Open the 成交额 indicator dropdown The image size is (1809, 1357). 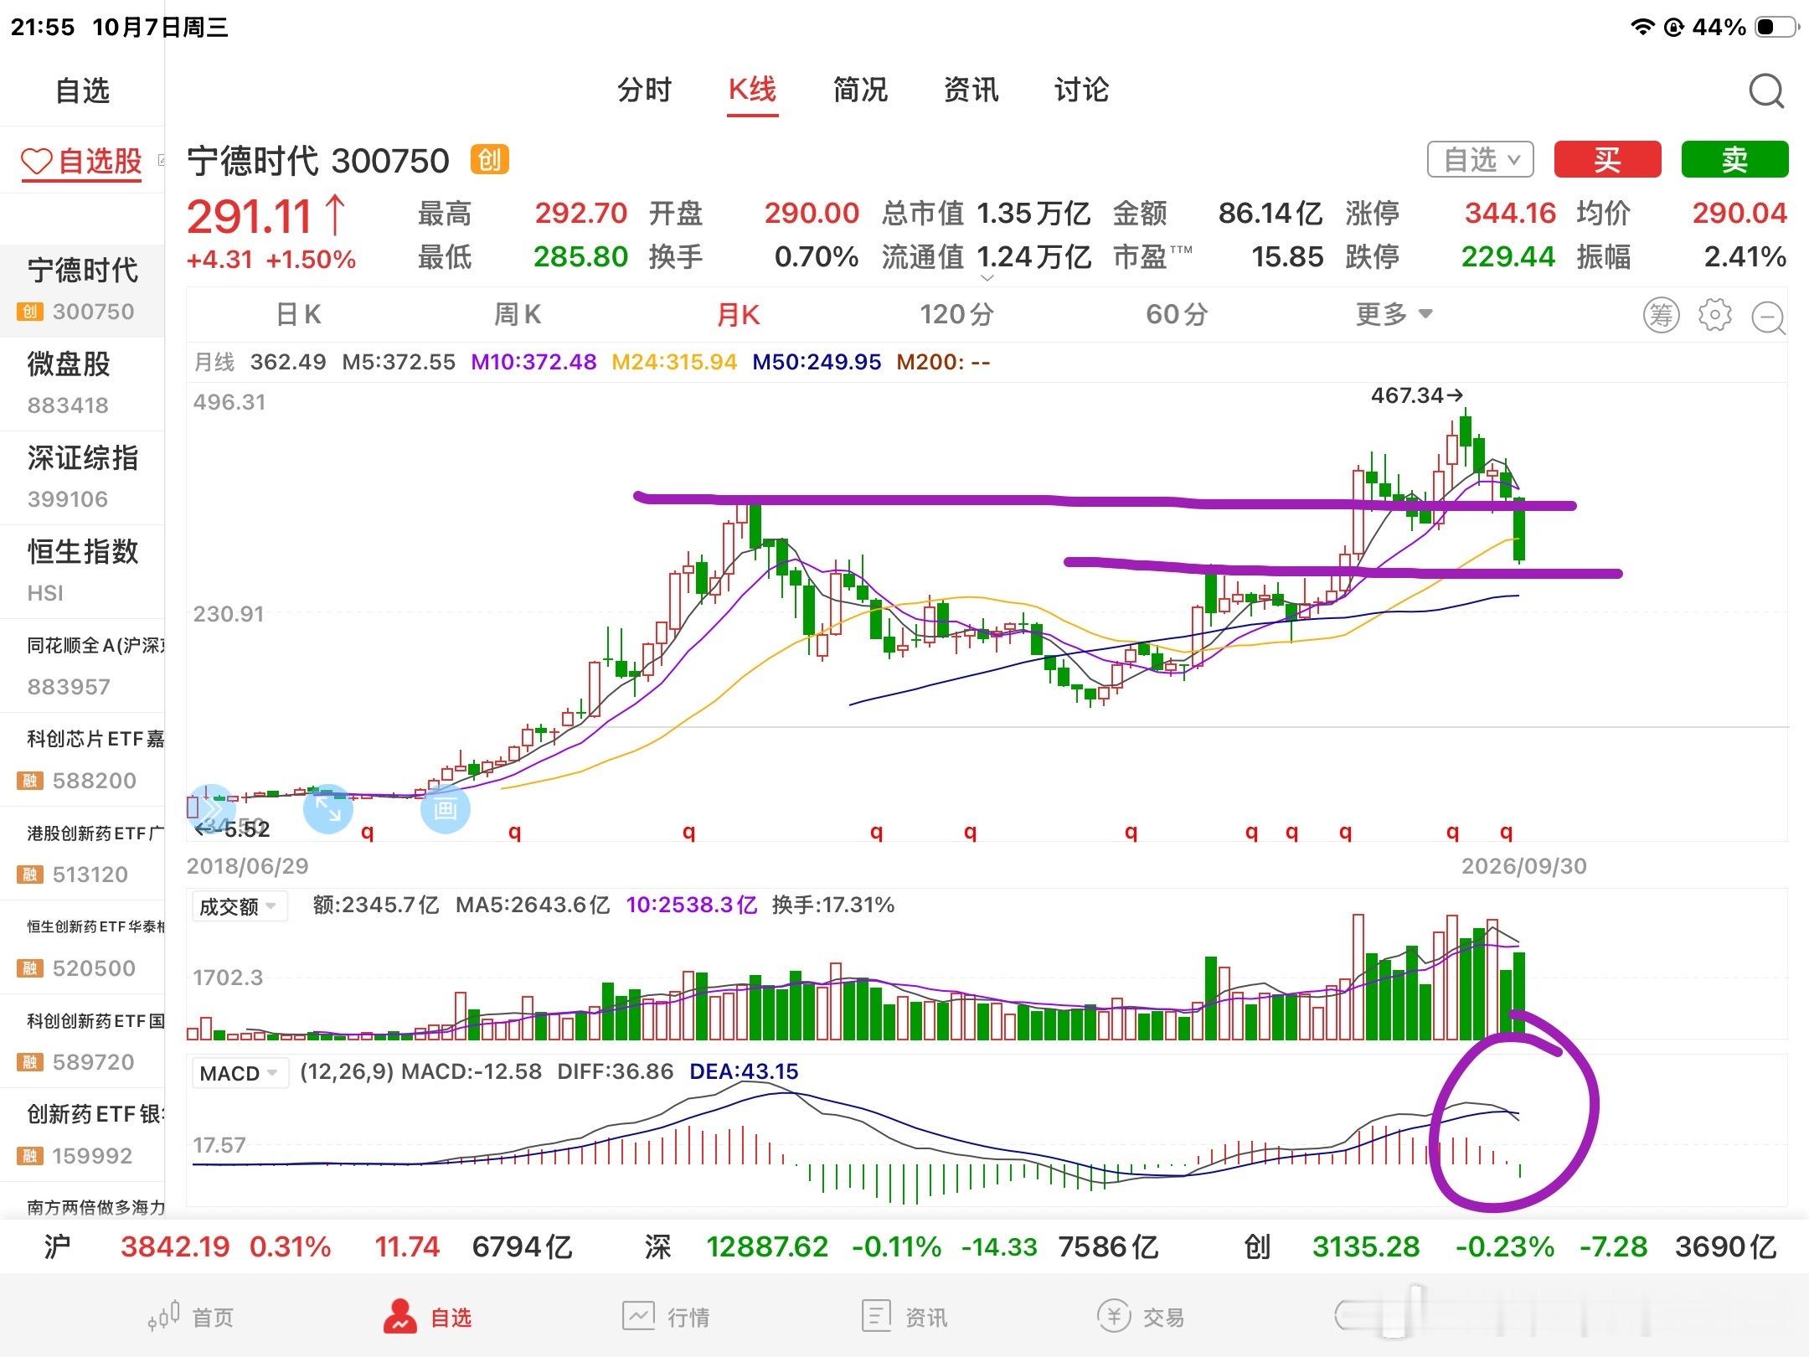click(x=239, y=906)
